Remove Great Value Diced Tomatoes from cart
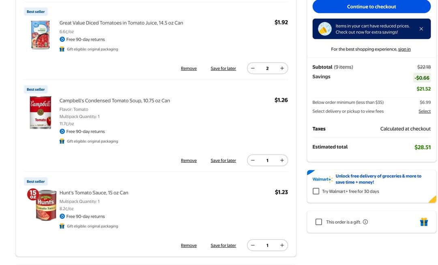The width and height of the screenshot is (438, 265). 189,69
